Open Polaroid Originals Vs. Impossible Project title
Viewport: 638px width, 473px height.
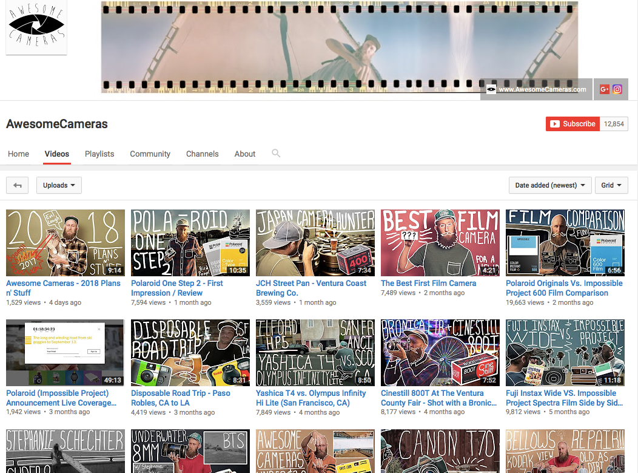coord(565,288)
